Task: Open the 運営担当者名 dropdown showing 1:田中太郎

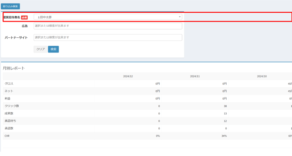Action: pyautogui.click(x=108, y=17)
